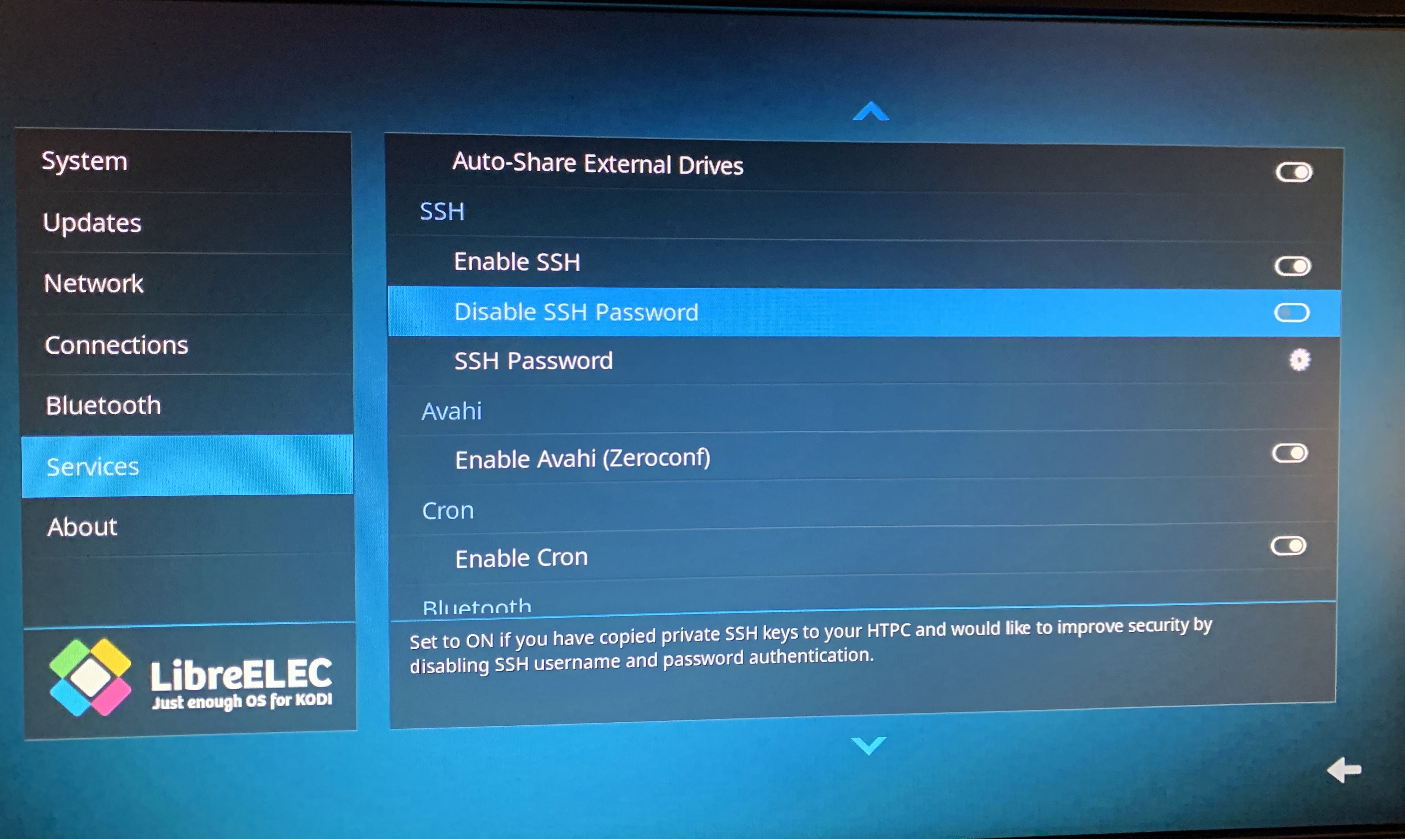This screenshot has height=839, width=1405.
Task: Open the SSH Password settings
Action: [x=1293, y=360]
